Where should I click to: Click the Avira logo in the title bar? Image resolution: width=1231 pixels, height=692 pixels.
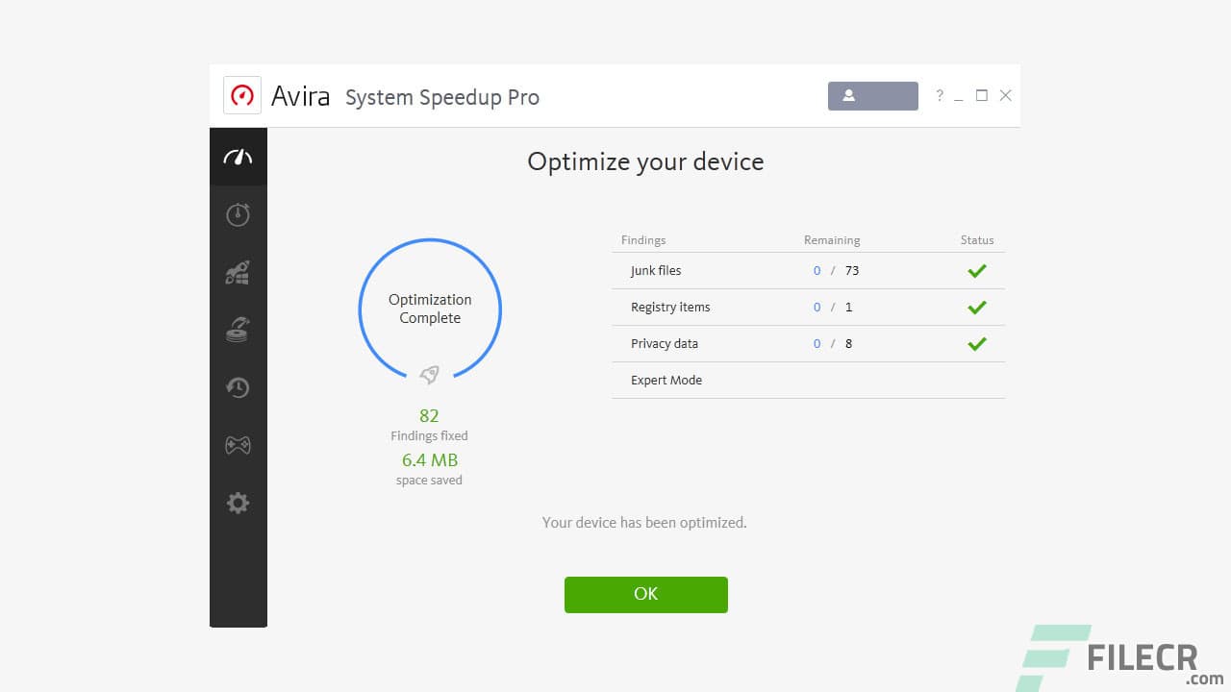[242, 94]
